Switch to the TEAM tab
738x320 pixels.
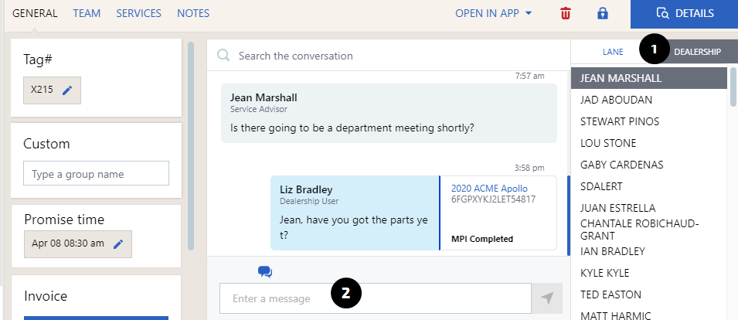click(87, 13)
